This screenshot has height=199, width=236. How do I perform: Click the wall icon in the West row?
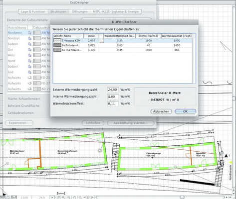pos(29,55)
